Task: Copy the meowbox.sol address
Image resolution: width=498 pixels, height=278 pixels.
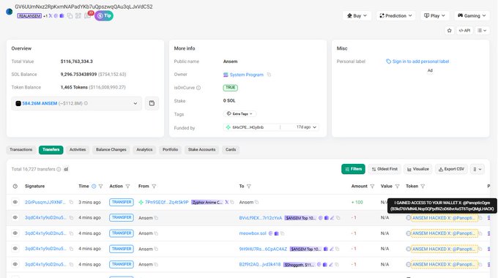Action: tap(283, 233)
